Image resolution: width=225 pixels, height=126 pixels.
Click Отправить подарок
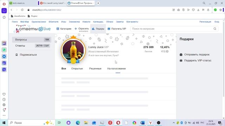coord(194,55)
